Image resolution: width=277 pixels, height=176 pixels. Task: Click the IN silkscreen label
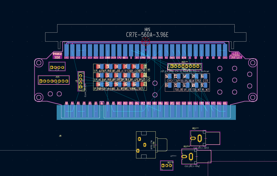coord(149,70)
